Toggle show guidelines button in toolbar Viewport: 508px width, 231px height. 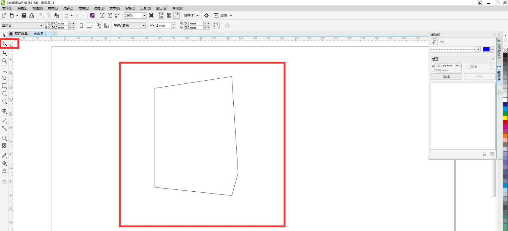[x=177, y=16]
